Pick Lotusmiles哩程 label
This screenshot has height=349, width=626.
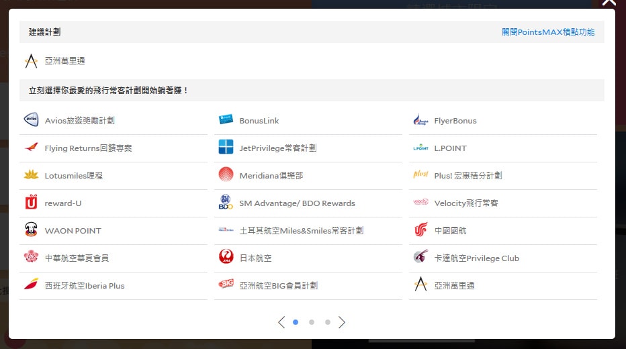[74, 175]
